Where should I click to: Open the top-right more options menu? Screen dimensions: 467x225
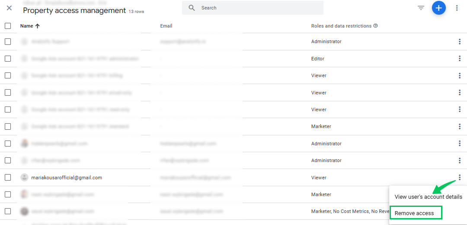pos(457,8)
